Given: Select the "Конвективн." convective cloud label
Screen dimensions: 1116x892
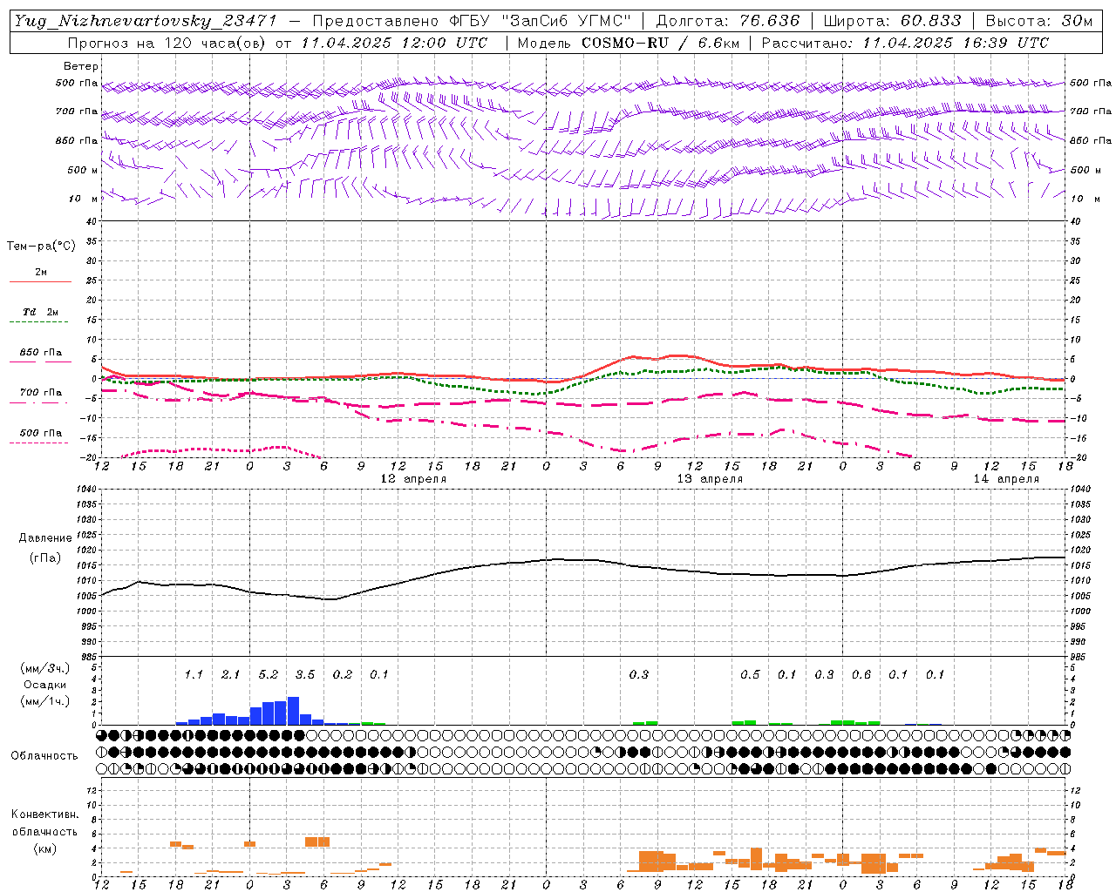Looking at the screenshot, I should [x=44, y=814].
